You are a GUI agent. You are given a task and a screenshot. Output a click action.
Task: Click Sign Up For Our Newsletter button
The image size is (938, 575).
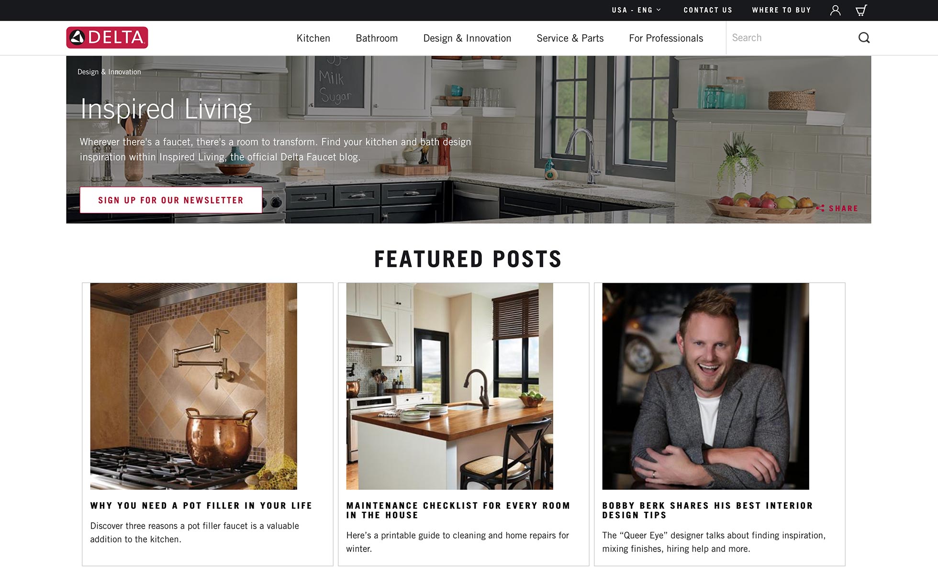tap(171, 200)
